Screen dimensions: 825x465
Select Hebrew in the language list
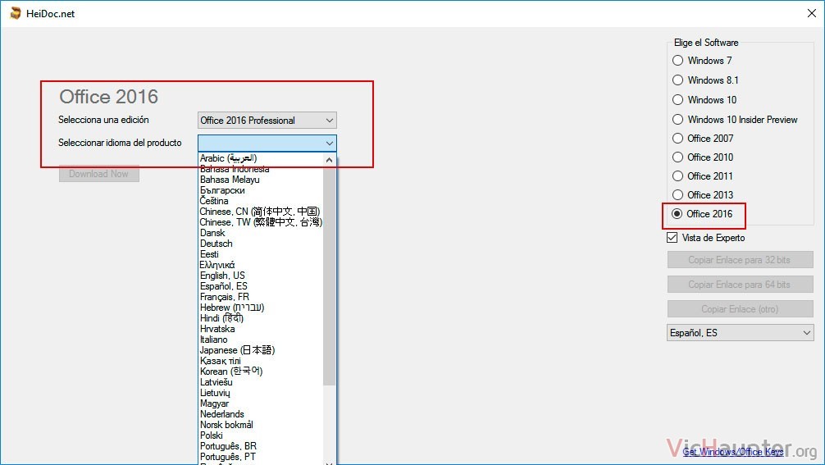click(x=261, y=308)
